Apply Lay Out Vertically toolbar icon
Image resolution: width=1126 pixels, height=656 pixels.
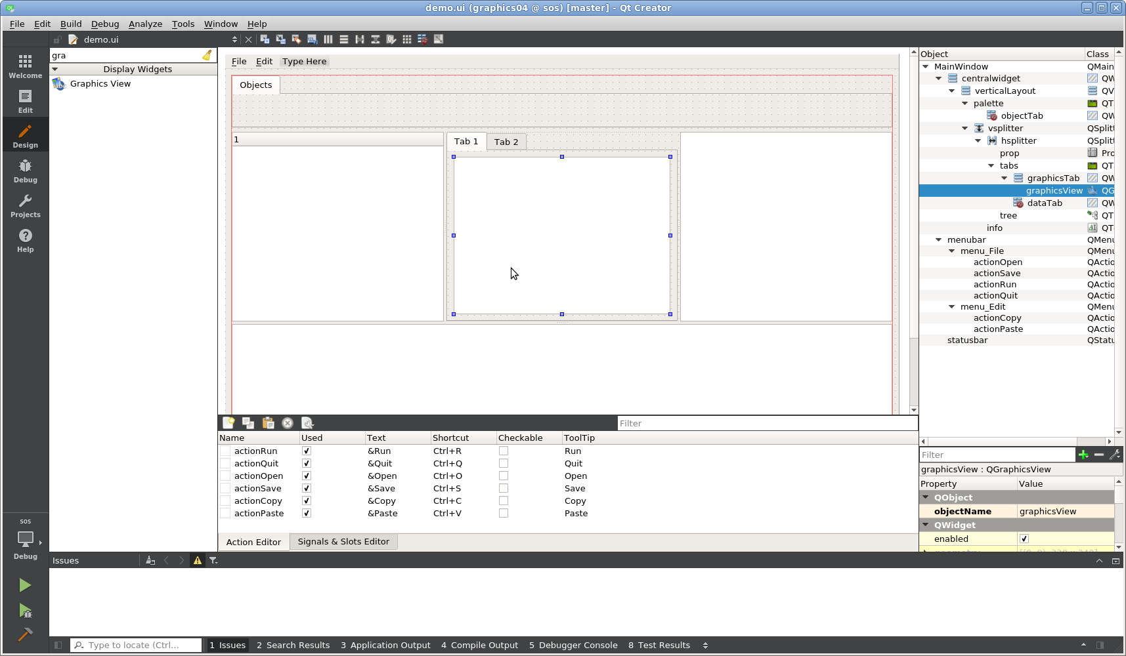(x=343, y=39)
